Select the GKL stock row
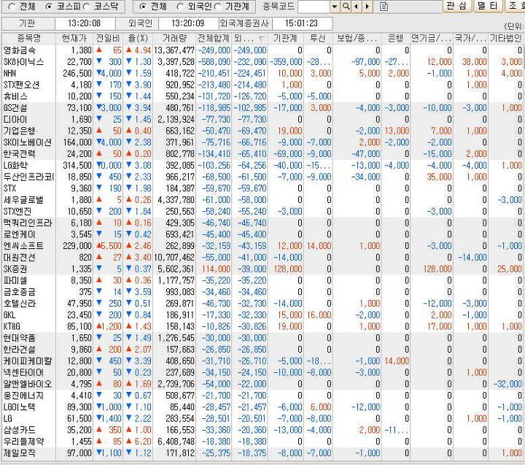The width and height of the screenshot is (525, 465). point(262,315)
